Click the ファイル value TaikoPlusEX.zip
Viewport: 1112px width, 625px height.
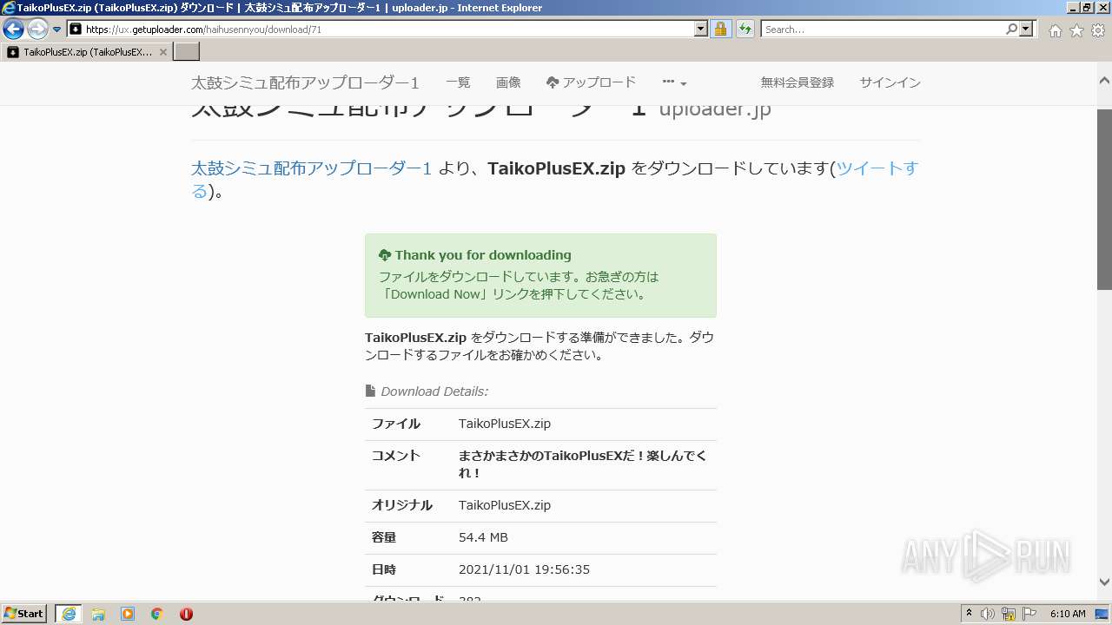pyautogui.click(x=505, y=424)
